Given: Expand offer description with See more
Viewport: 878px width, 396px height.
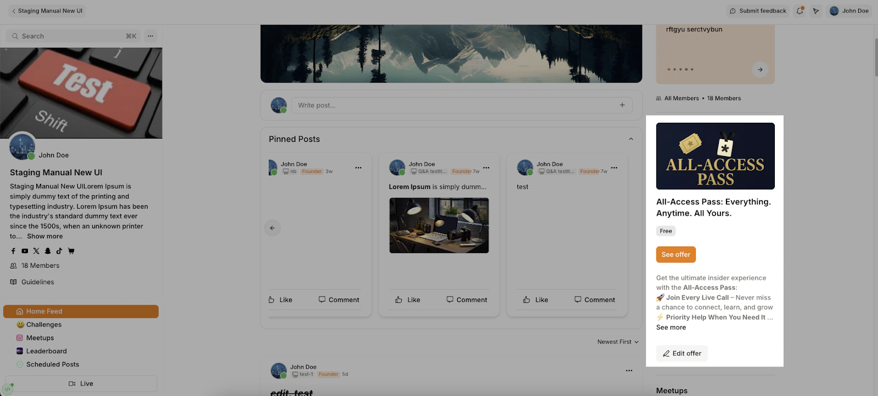Looking at the screenshot, I should click(x=671, y=328).
